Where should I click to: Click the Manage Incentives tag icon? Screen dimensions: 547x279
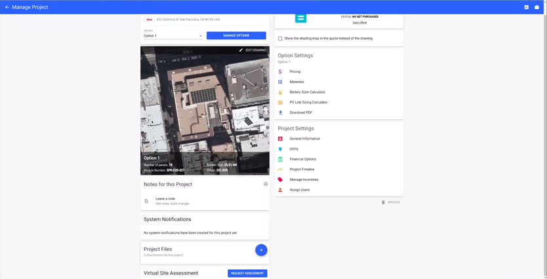point(280,179)
